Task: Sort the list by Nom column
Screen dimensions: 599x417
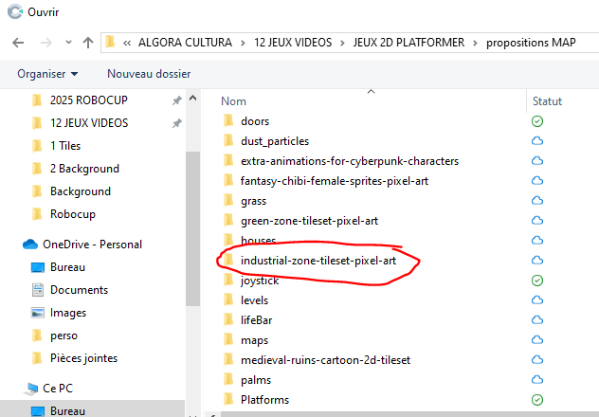Action: (x=233, y=101)
